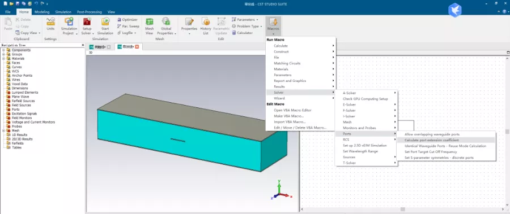Click the Start Simulation icon

pos(105,26)
